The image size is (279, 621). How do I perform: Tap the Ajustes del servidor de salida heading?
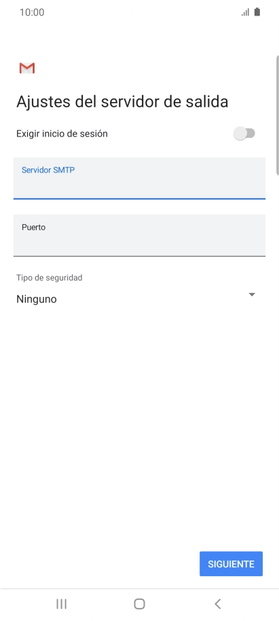122,102
